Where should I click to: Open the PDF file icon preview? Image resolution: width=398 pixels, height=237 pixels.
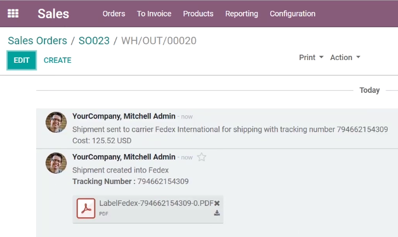(x=86, y=208)
